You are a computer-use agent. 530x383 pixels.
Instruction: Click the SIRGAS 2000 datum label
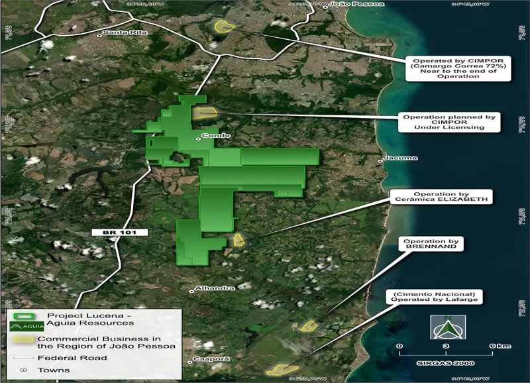coord(445,363)
